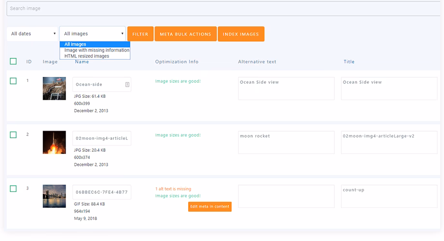
Task: Select the checkbox for image ID 3
Action: tap(13, 189)
